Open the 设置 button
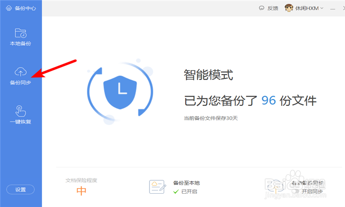The width and height of the screenshot is (345, 207). [20, 190]
